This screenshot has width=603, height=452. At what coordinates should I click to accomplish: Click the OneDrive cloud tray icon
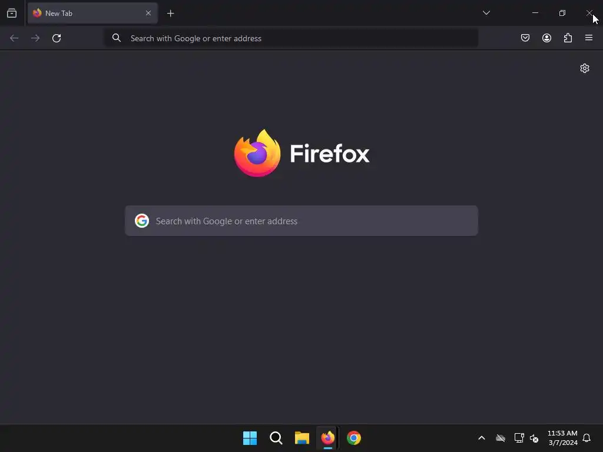501,438
